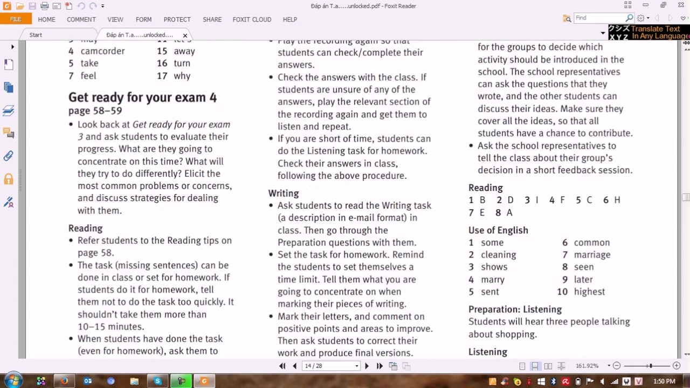Switch to the SHARE ribbon tab
The height and width of the screenshot is (388, 690).
tap(212, 19)
